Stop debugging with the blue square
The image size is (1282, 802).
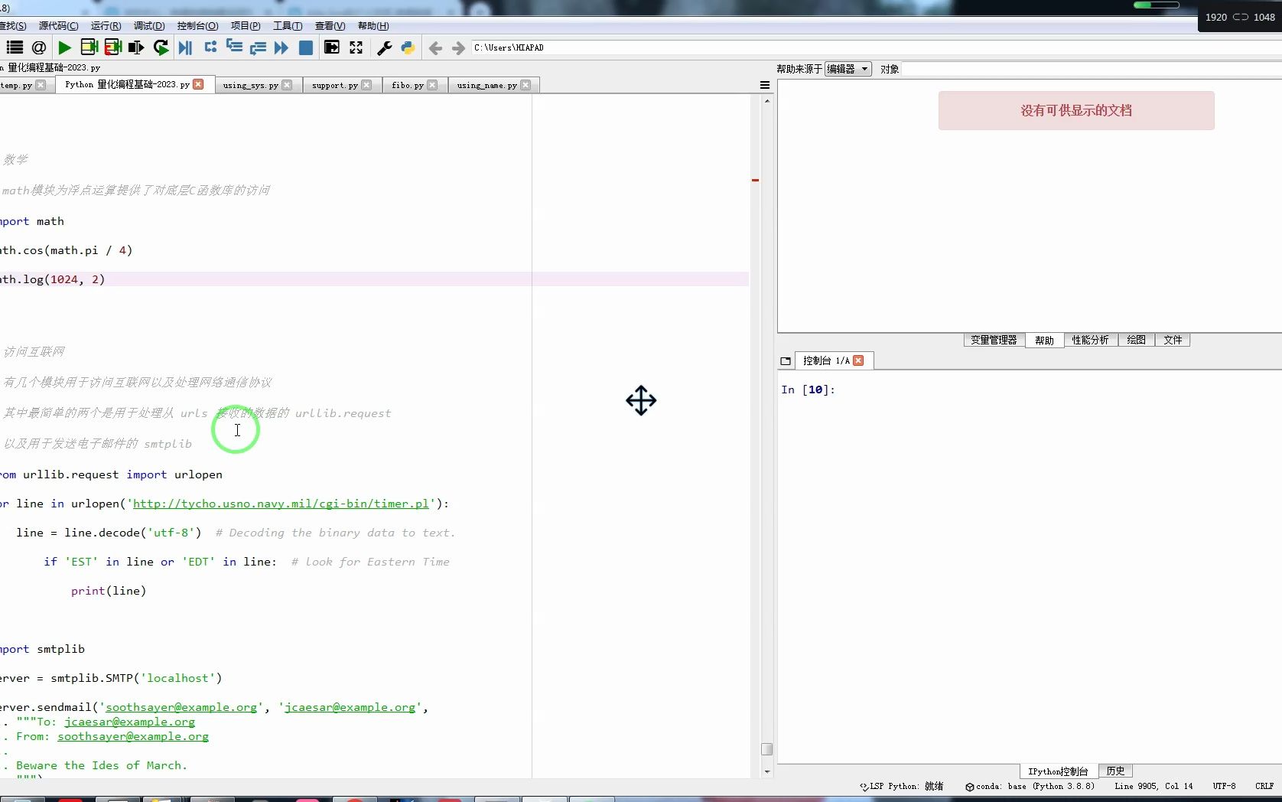pos(306,47)
